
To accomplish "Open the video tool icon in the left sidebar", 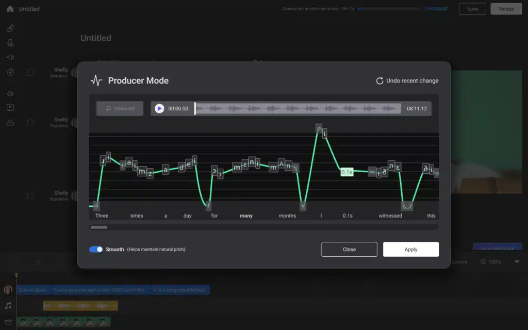I will (x=10, y=107).
